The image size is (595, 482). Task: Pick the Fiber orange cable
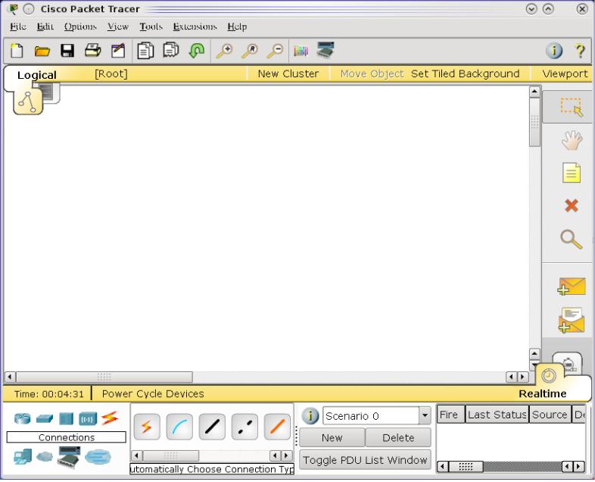coord(277,427)
